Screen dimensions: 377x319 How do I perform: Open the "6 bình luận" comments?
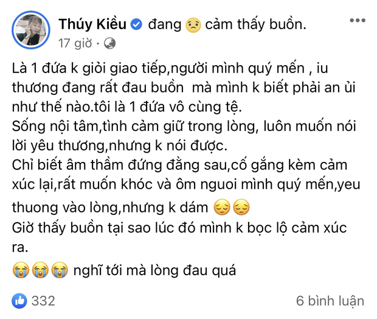click(330, 300)
